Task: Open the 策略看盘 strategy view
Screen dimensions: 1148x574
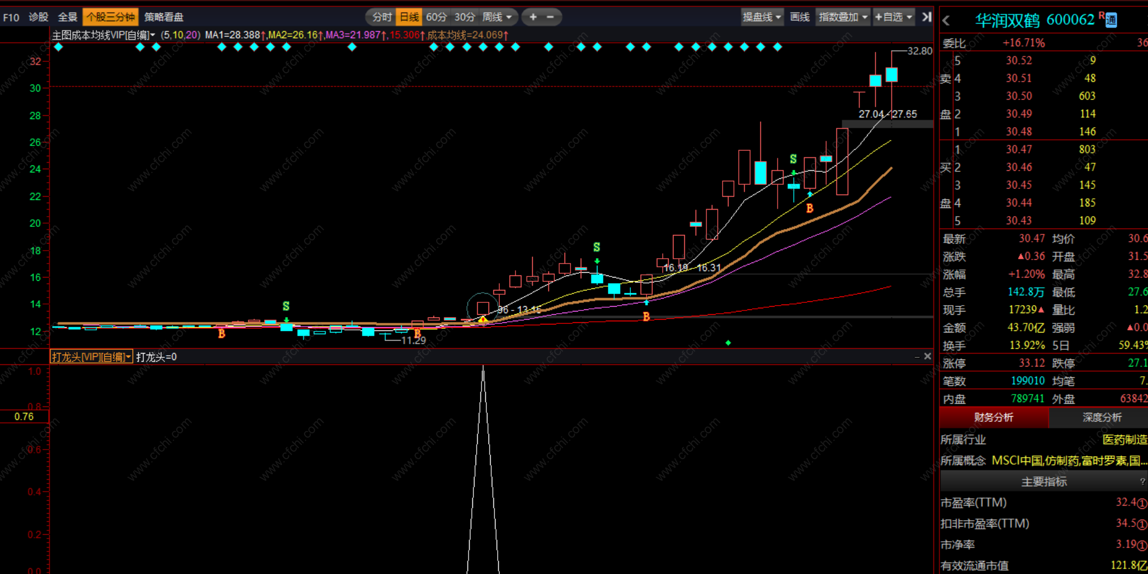Action: 164,17
